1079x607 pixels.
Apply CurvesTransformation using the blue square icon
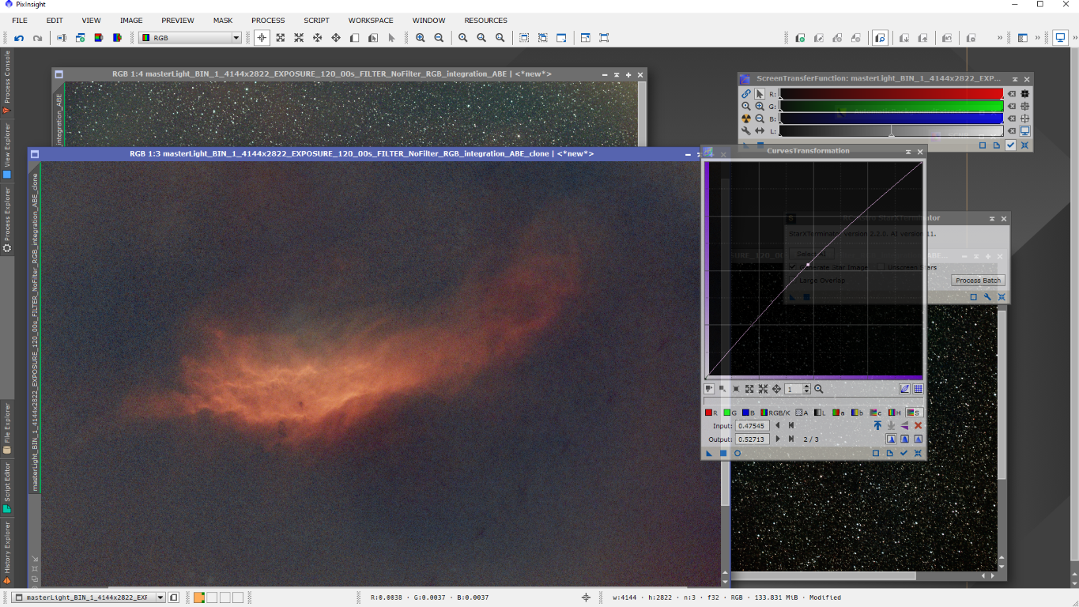click(722, 453)
